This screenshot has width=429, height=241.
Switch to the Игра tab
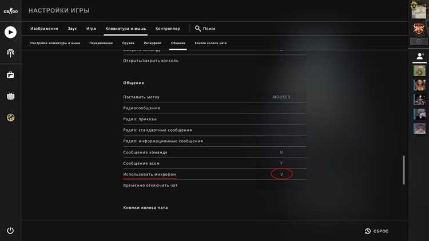pos(91,29)
